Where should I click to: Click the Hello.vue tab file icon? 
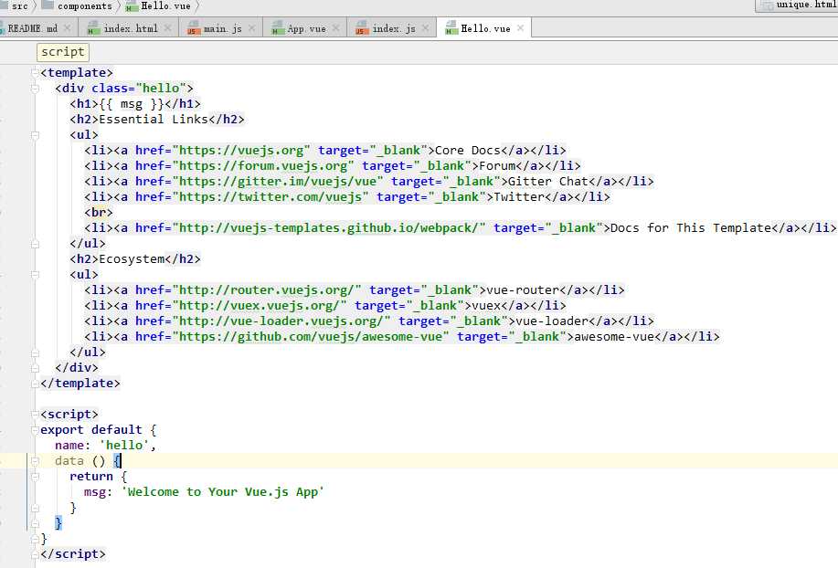[x=451, y=27]
